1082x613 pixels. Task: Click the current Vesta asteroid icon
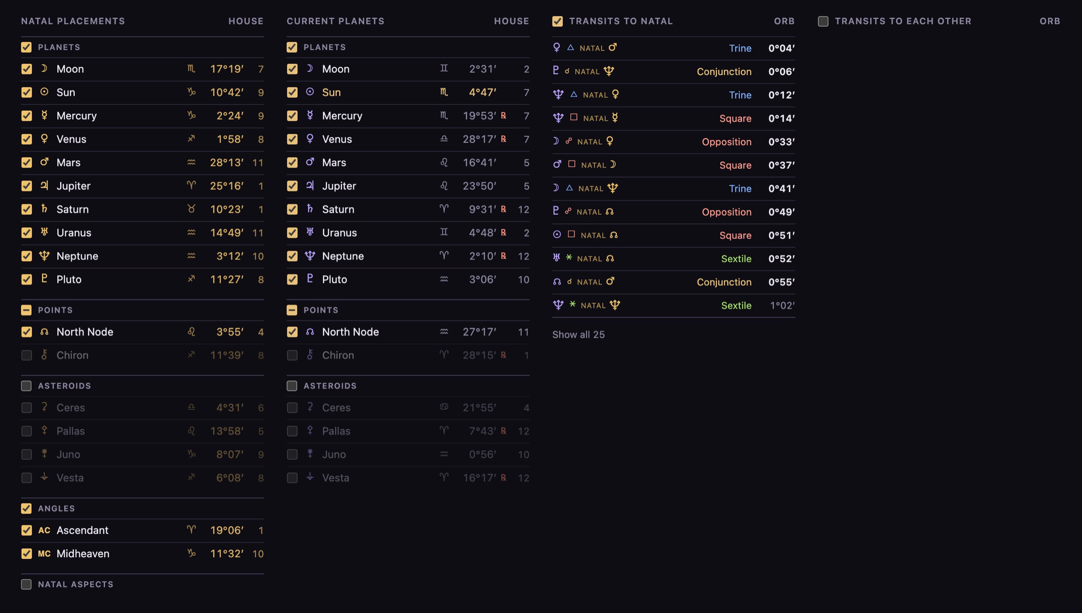pos(310,477)
